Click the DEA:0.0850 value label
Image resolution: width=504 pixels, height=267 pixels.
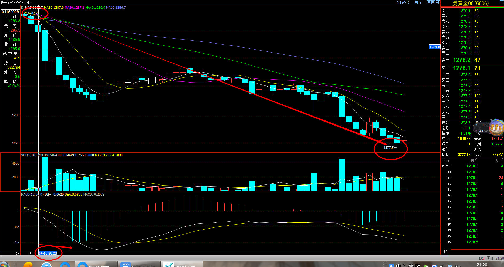pyautogui.click(x=74, y=195)
